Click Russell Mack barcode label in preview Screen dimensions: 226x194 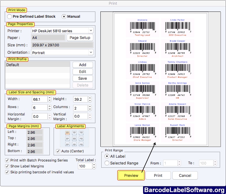point(178,133)
